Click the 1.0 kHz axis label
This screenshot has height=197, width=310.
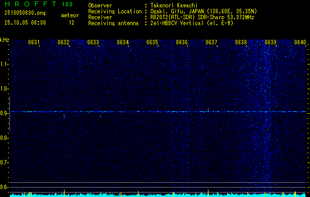click(4, 89)
